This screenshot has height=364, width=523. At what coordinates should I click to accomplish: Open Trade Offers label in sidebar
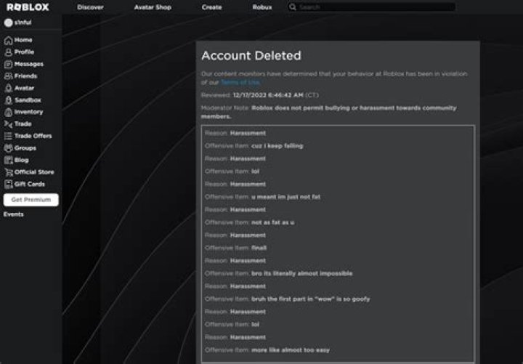pos(33,136)
